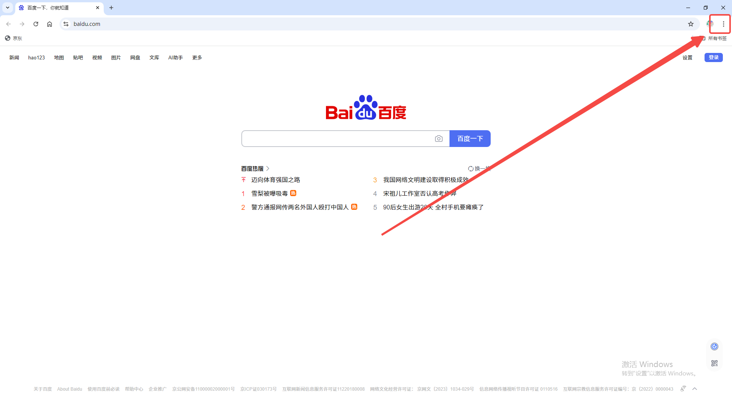This screenshot has height=396, width=732.
Task: Open the 网盘 navigation link
Action: tap(135, 57)
